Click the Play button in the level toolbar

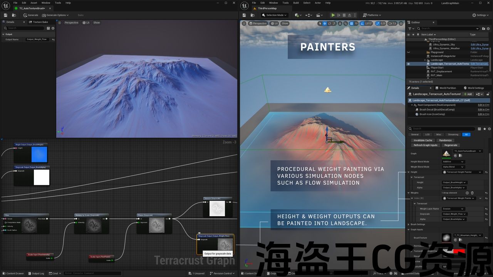point(333,15)
